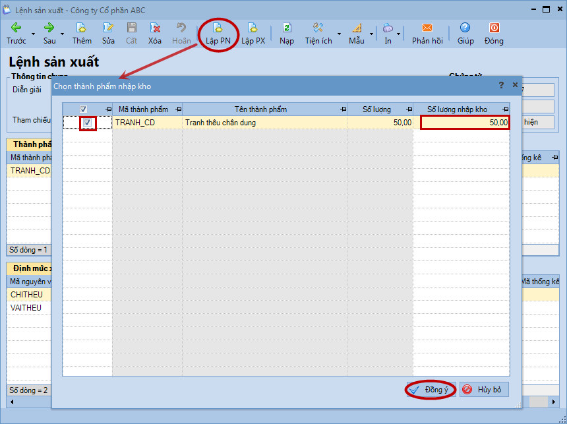Expand the Mẫu dropdown arrow
567x424 pixels.
pos(371,34)
